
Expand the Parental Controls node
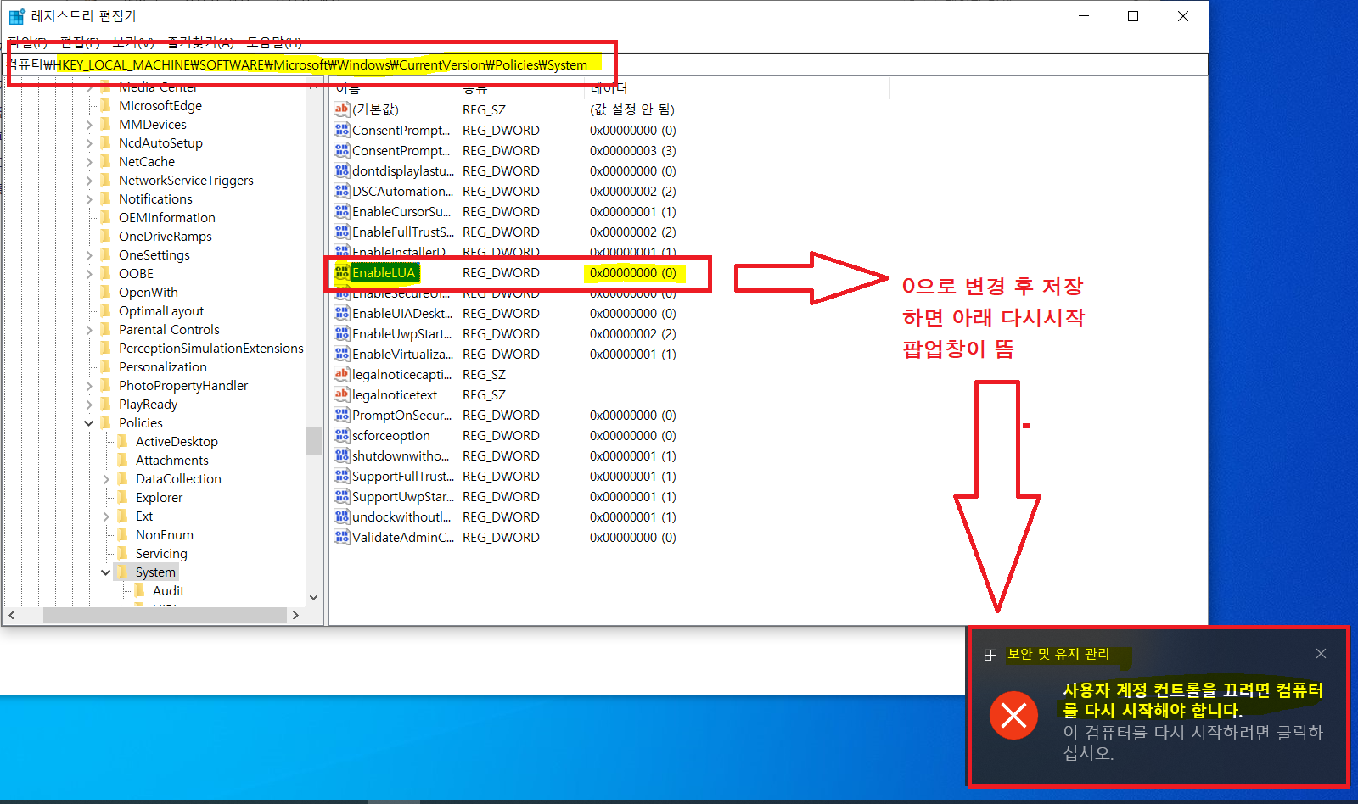click(x=89, y=330)
